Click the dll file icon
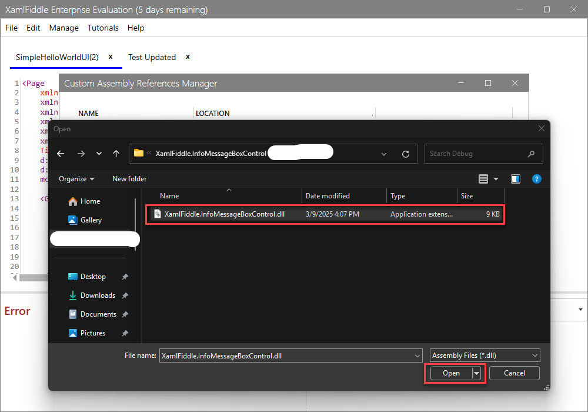Screen dimensions: 588x412 click(158, 214)
